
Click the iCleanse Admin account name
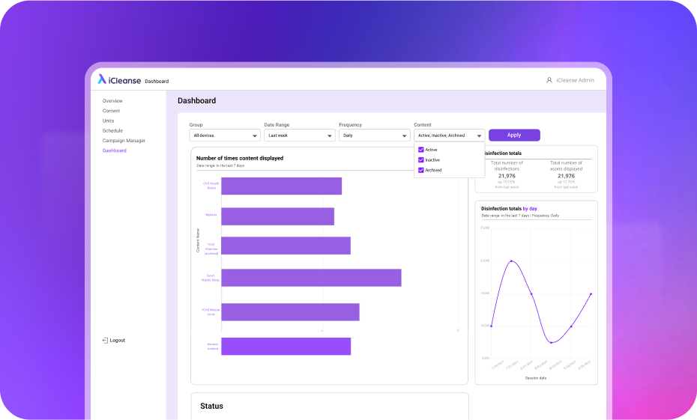[x=575, y=80]
